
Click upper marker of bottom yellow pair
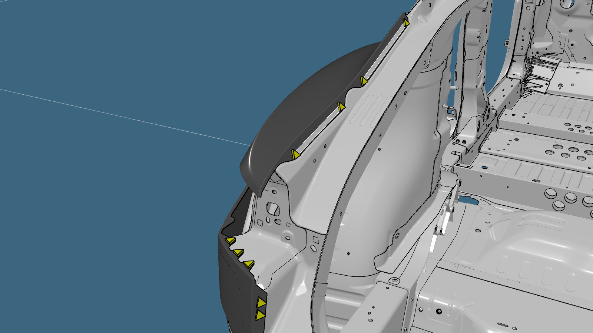point(261,303)
